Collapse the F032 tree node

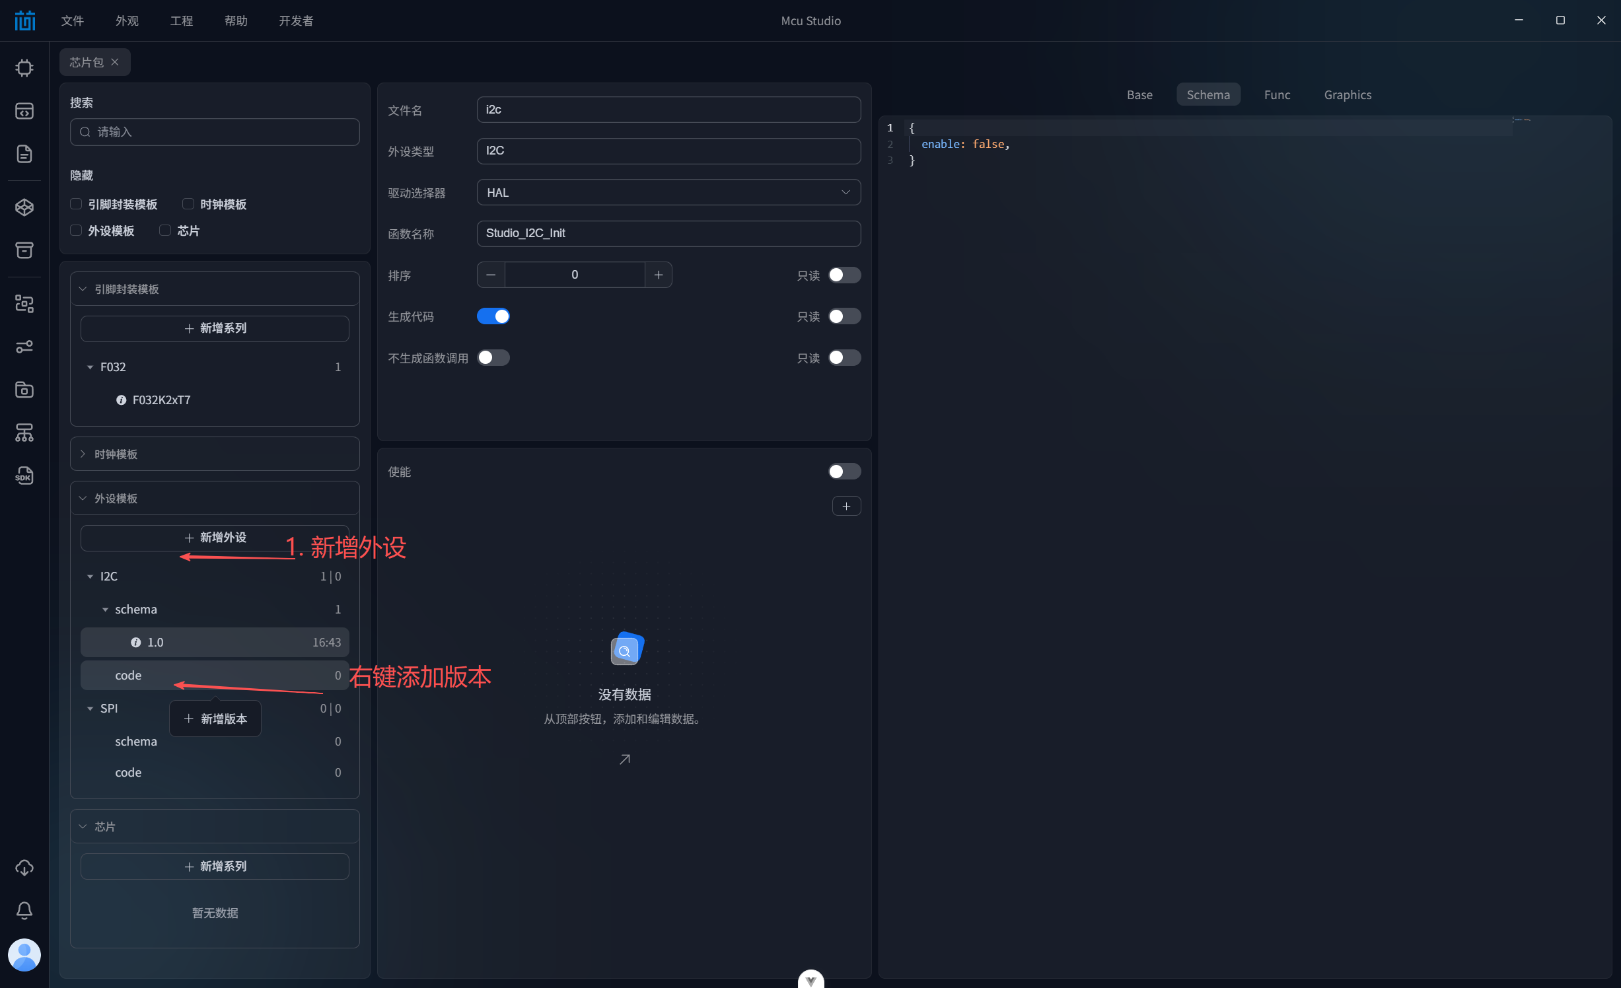click(x=90, y=367)
